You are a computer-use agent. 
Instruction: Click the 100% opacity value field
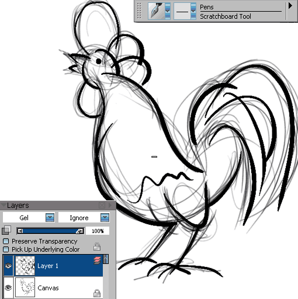pos(98,231)
